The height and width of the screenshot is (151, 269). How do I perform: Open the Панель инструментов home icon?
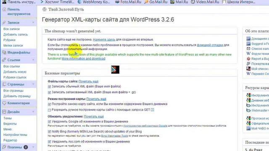[4, 9]
